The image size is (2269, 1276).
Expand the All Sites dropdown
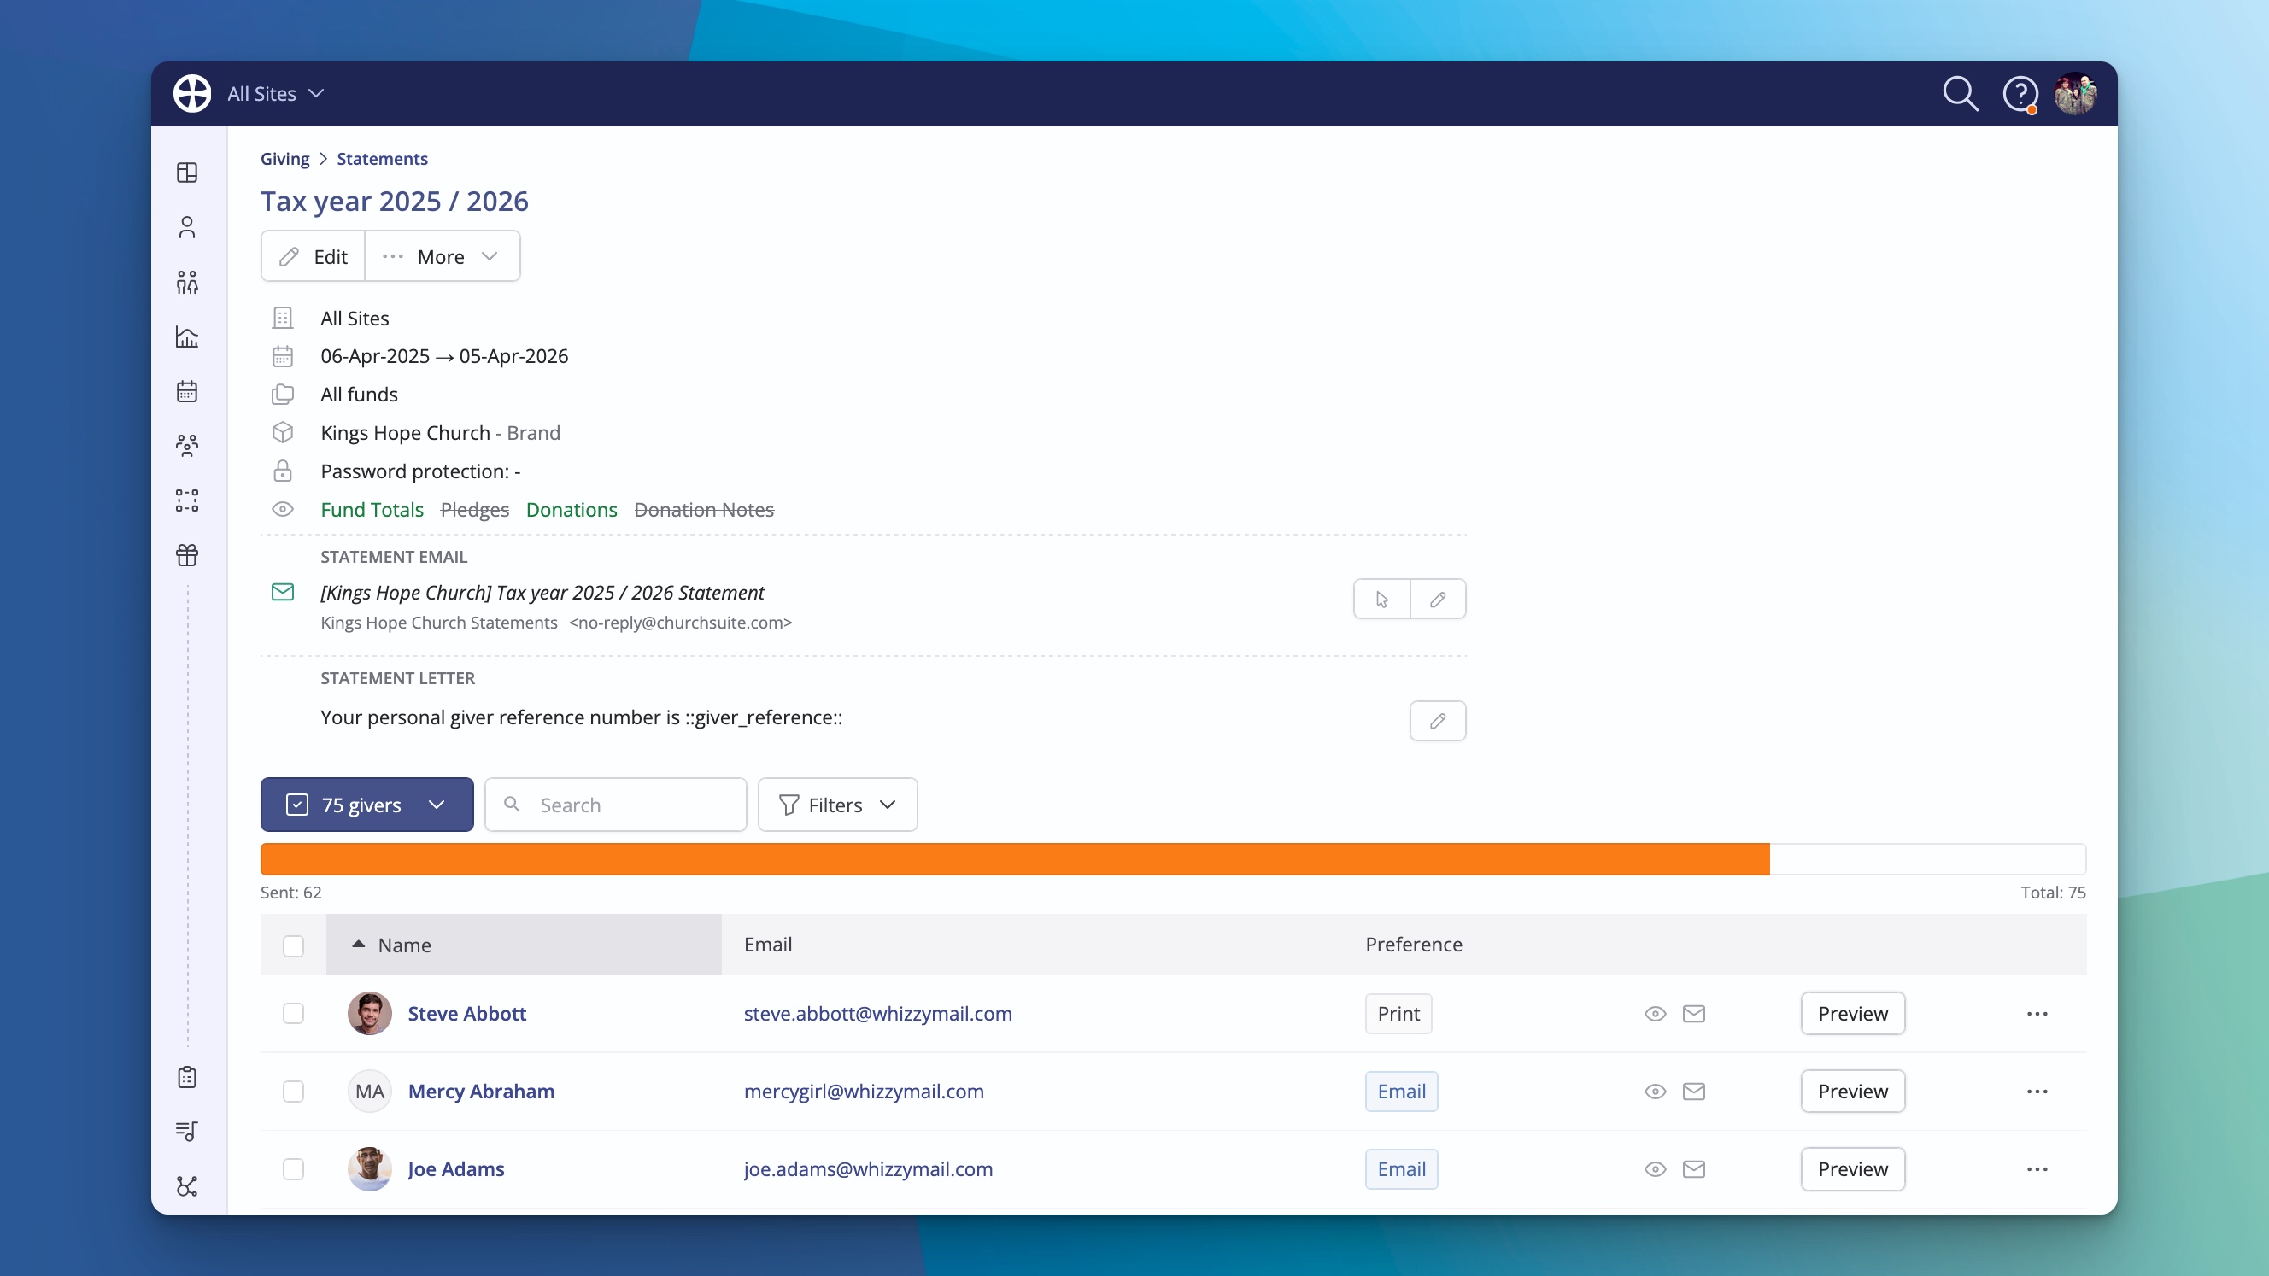(x=276, y=93)
